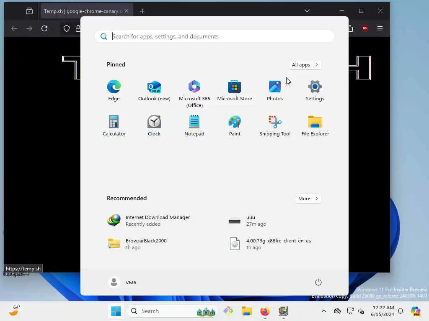Show More recommended items
Viewport: 429px width, 321px height.
[x=308, y=199]
